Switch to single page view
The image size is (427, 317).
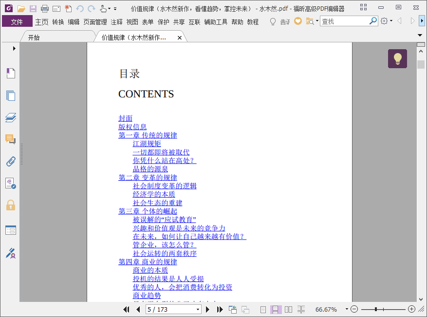point(263,309)
